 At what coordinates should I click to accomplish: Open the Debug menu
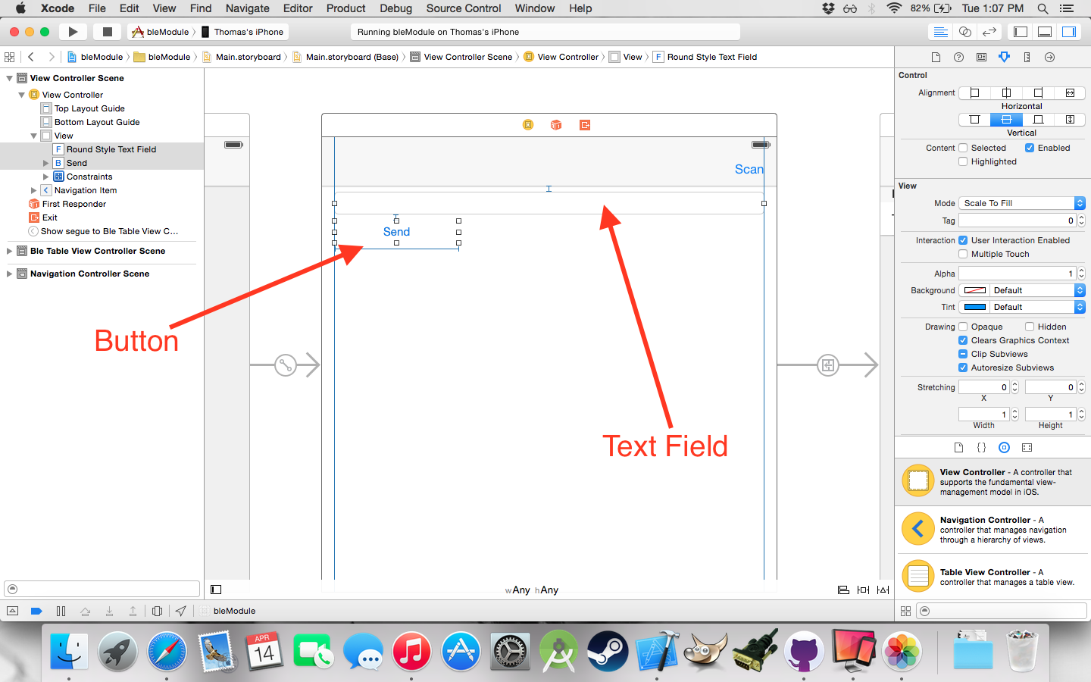[x=395, y=8]
